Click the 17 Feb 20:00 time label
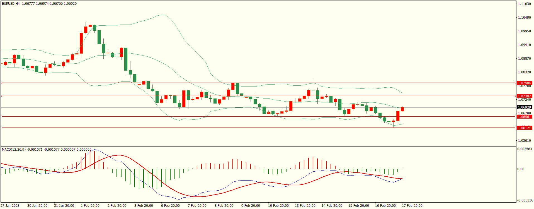Screen dimensions: 534x209 coord(412,206)
